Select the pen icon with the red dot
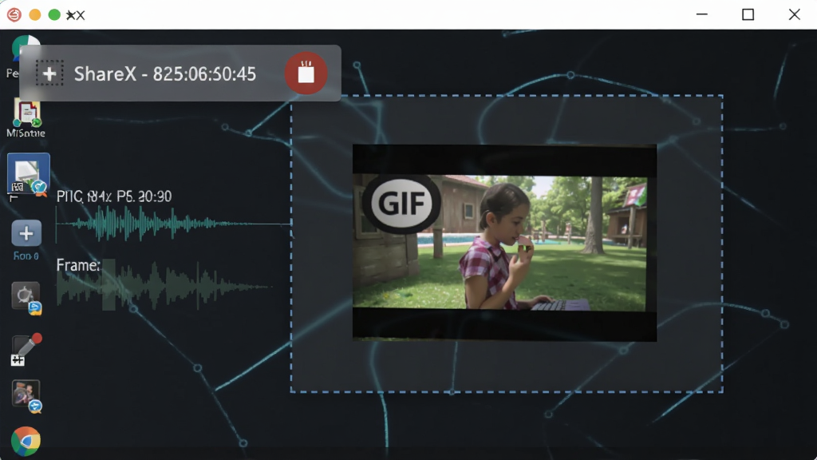This screenshot has width=817, height=460. coord(26,350)
